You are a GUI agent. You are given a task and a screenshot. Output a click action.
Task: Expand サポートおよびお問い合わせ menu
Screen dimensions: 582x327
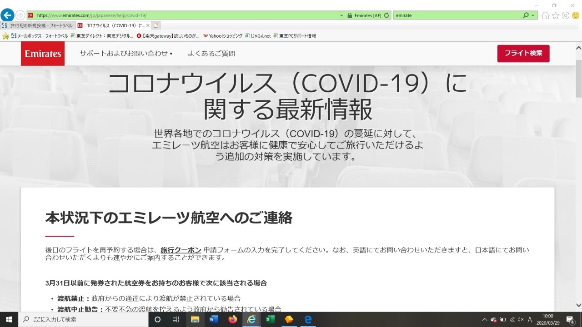click(x=126, y=54)
